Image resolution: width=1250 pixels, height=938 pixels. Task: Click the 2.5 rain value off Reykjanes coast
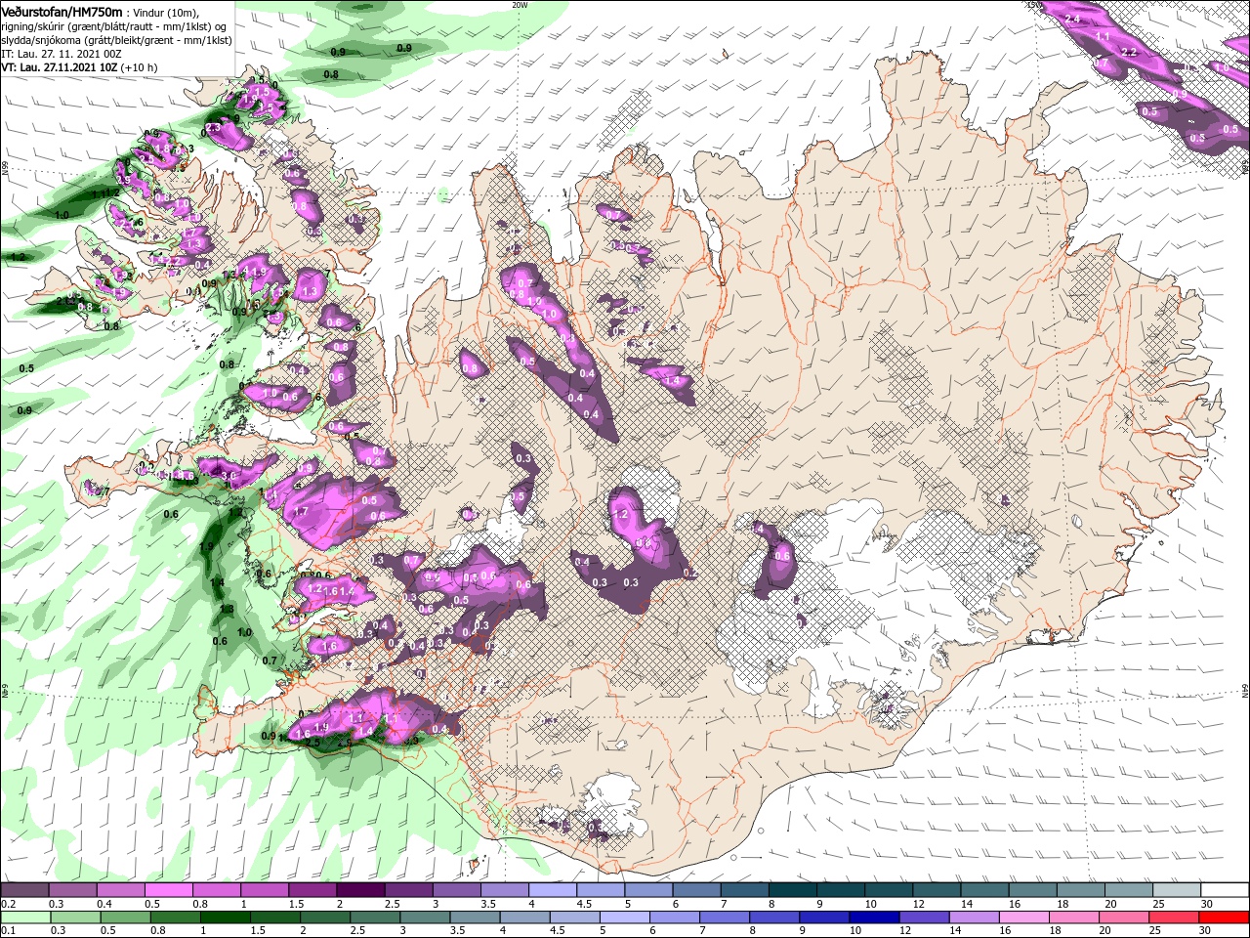tap(313, 743)
